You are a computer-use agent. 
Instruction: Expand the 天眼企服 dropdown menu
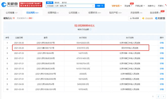tap(140, 6)
